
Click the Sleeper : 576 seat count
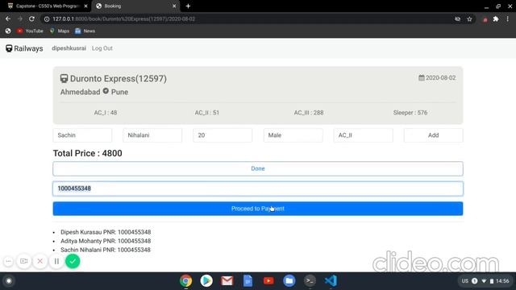click(x=410, y=113)
